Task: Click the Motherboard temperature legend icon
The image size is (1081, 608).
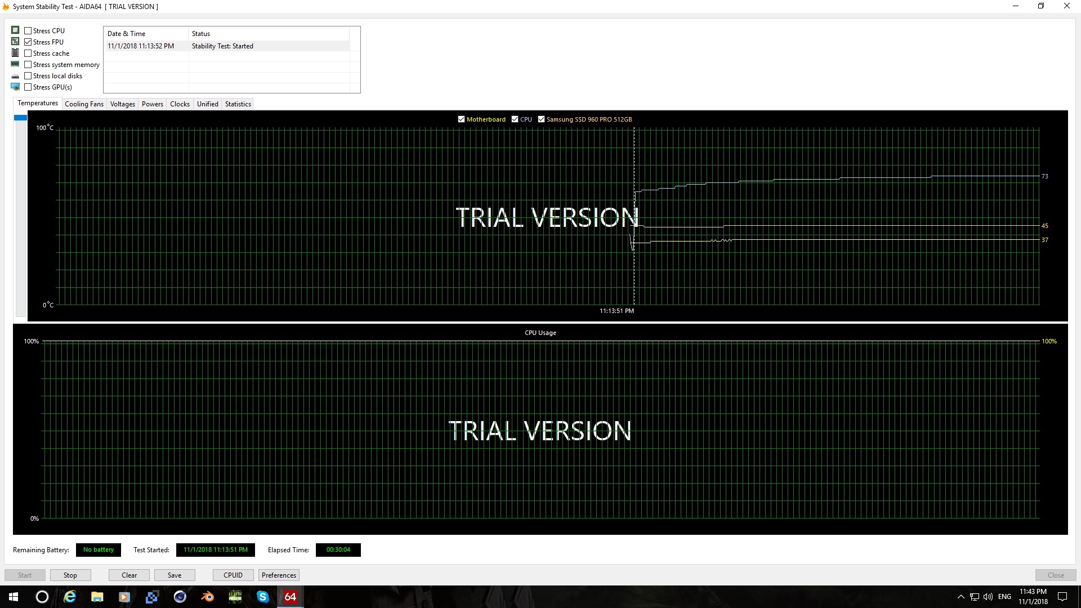Action: 462,119
